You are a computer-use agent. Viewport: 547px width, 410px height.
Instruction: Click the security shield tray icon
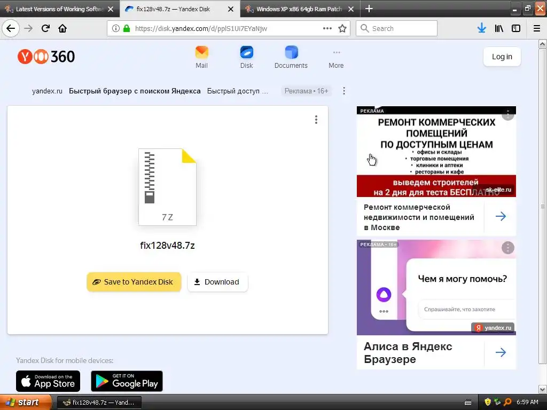coord(487,402)
